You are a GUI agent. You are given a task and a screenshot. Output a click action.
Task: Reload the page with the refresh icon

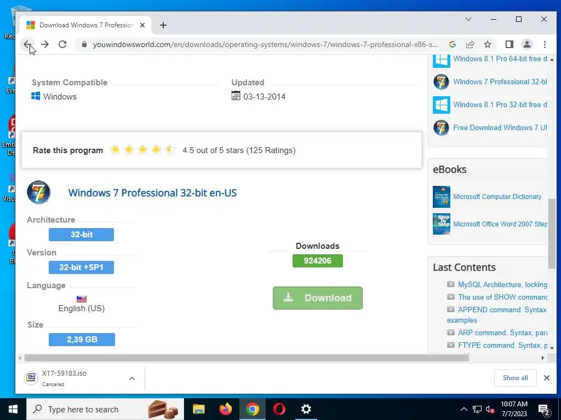pos(62,44)
